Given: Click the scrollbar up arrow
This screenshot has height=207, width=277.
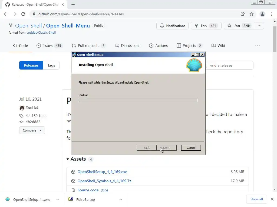Looking at the screenshot, I should pos(275,22).
